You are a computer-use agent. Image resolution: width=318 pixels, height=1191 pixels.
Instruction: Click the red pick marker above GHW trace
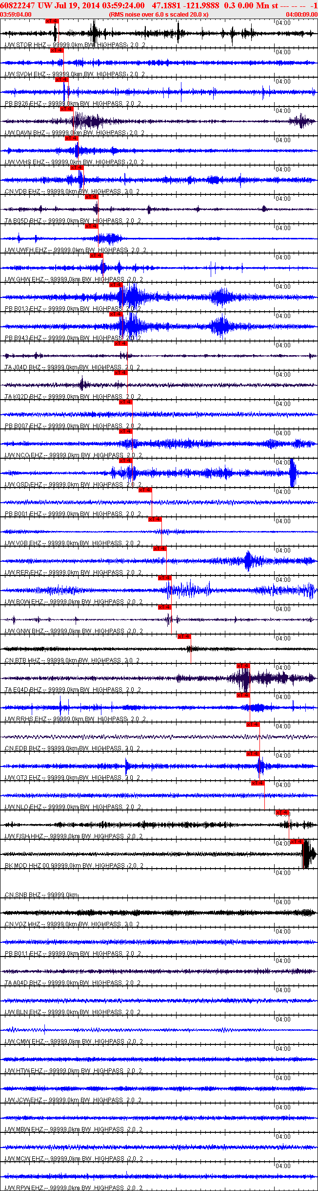tap(96, 255)
